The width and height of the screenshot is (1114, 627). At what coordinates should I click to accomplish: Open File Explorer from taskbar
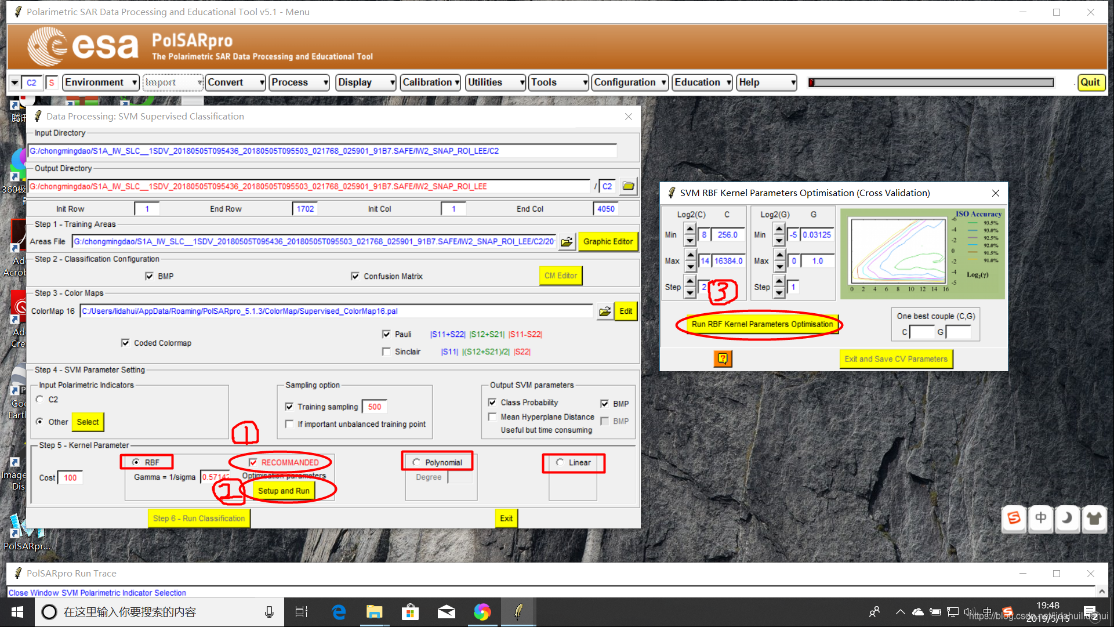tap(375, 612)
